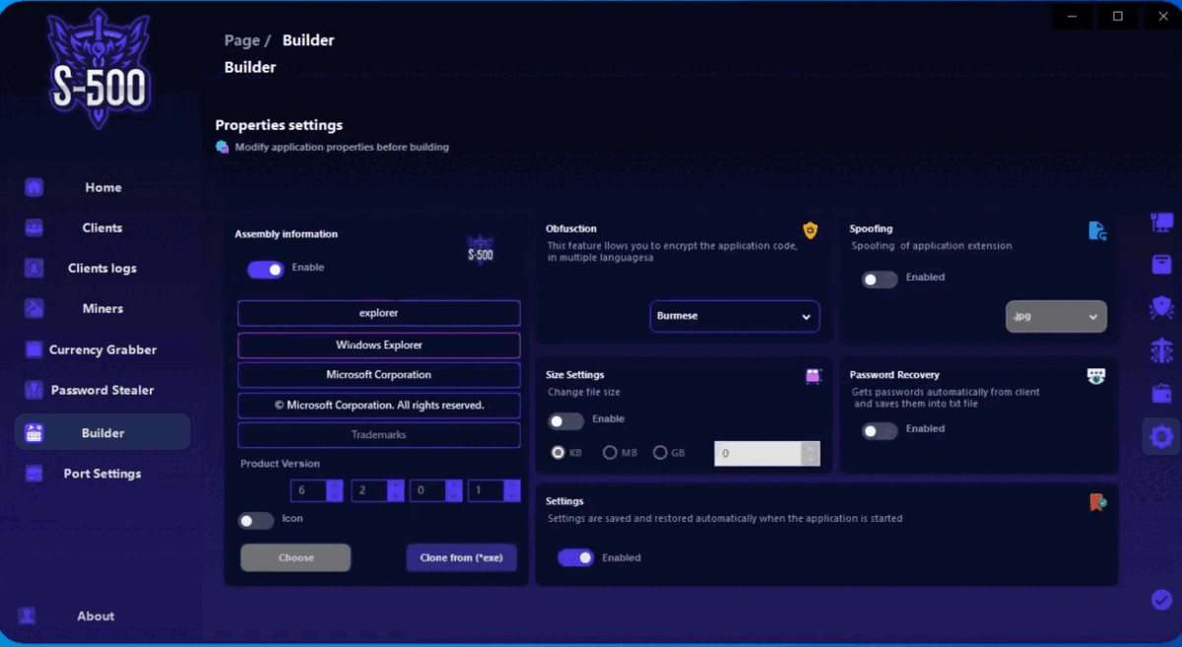Open the .jpg extension dropdown in Spoofing

click(x=1056, y=316)
